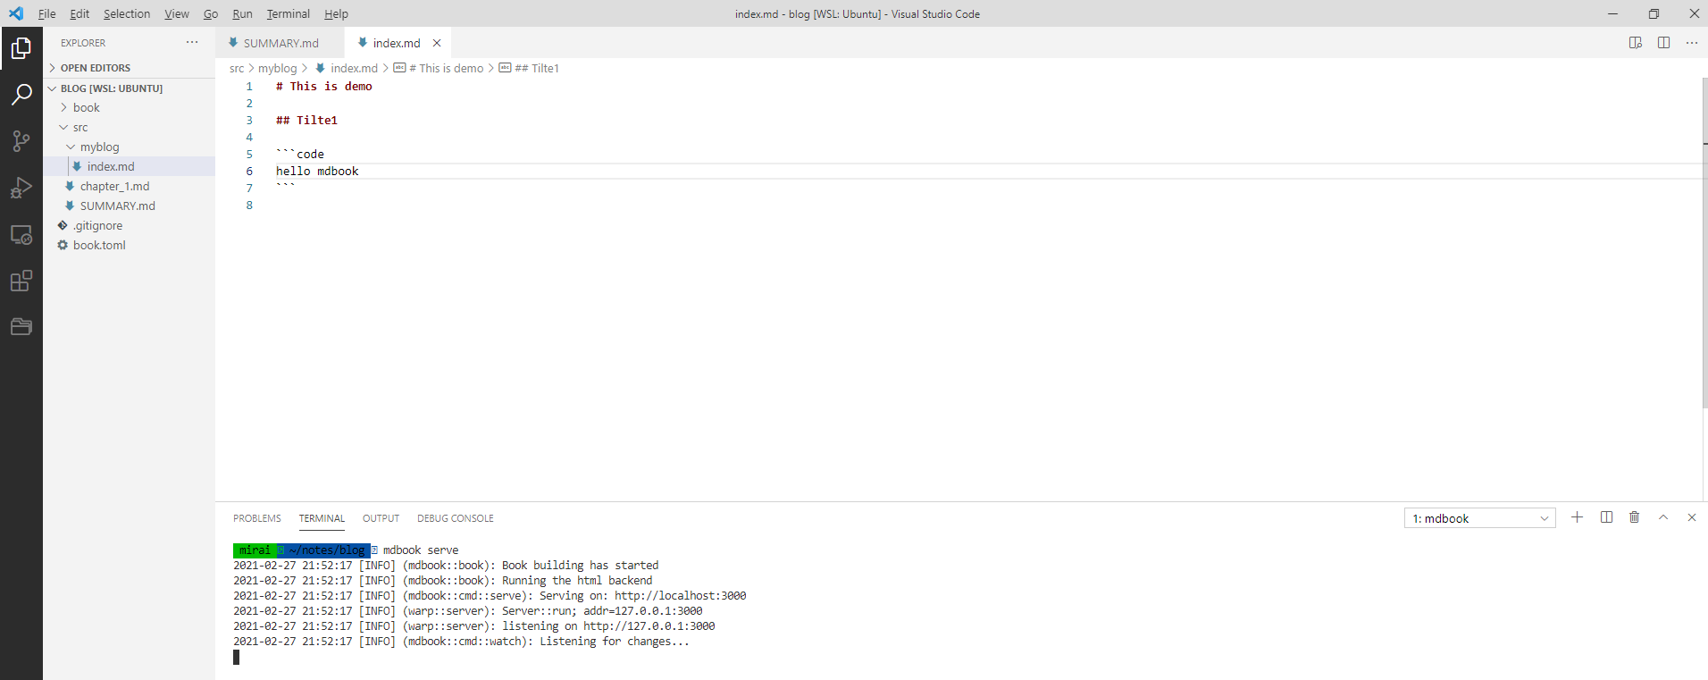The image size is (1708, 680).
Task: Kill terminal with trash icon
Action: coord(1635,517)
